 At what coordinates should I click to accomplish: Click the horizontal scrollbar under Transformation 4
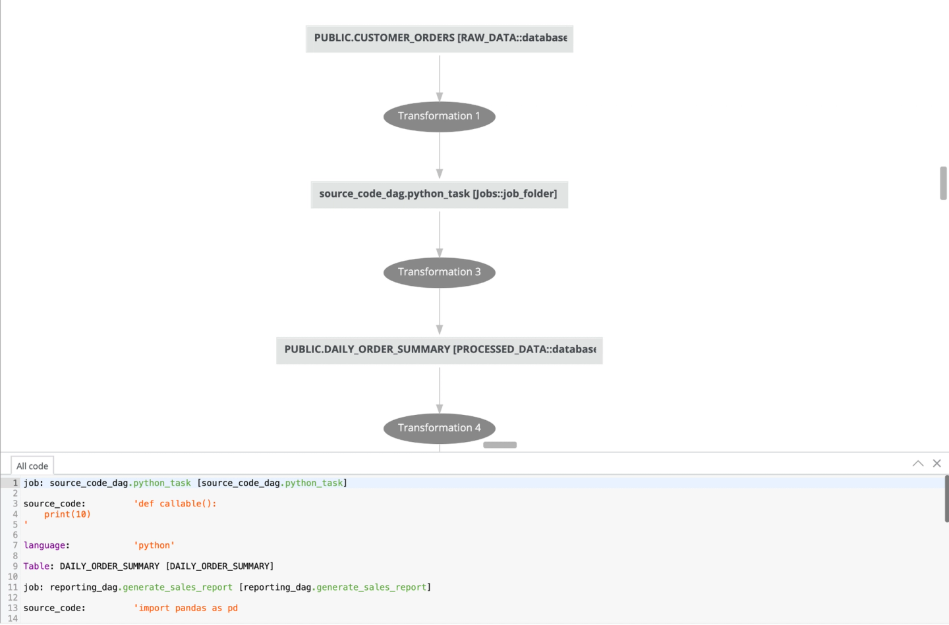click(500, 445)
